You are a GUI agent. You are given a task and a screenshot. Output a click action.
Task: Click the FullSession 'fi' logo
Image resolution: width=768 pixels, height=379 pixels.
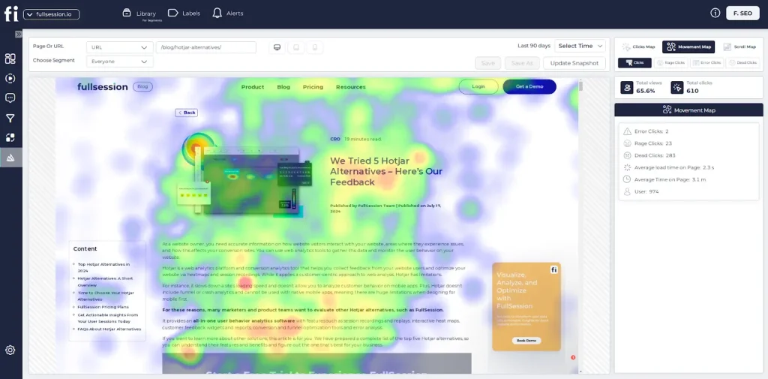tap(10, 14)
